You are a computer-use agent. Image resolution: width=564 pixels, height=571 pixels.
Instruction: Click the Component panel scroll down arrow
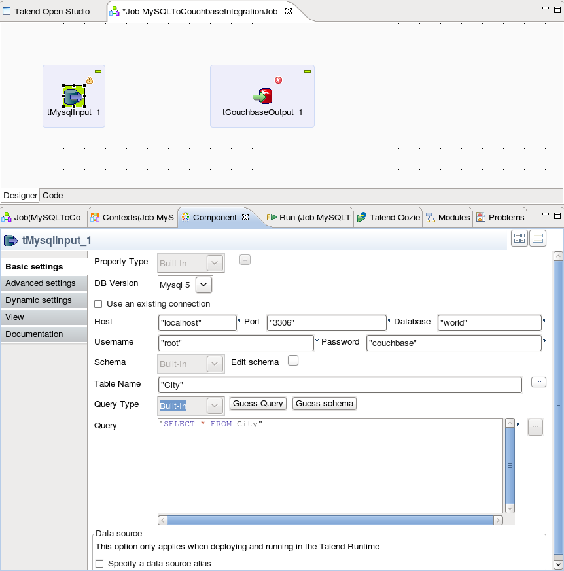pyautogui.click(x=558, y=564)
